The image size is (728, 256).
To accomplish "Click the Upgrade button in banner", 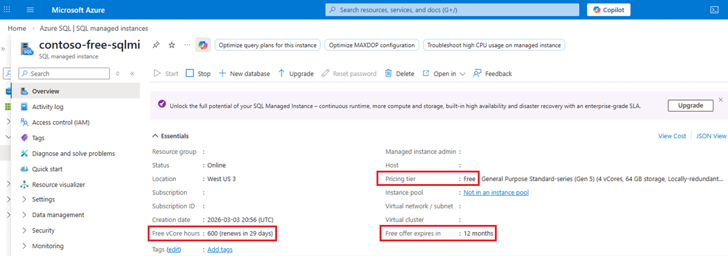I will [x=690, y=105].
